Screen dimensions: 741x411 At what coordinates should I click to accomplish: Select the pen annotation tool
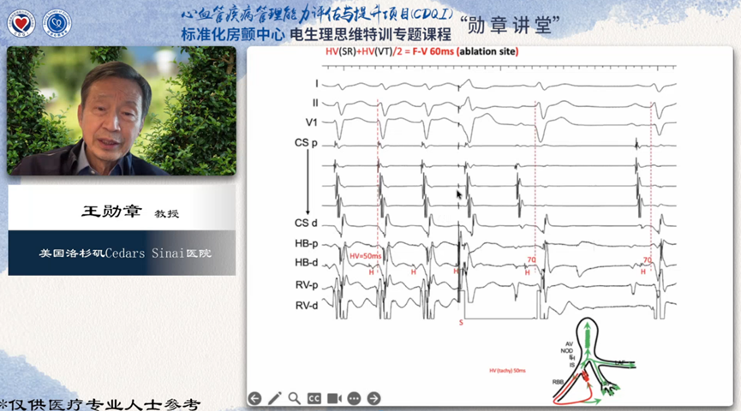point(275,399)
